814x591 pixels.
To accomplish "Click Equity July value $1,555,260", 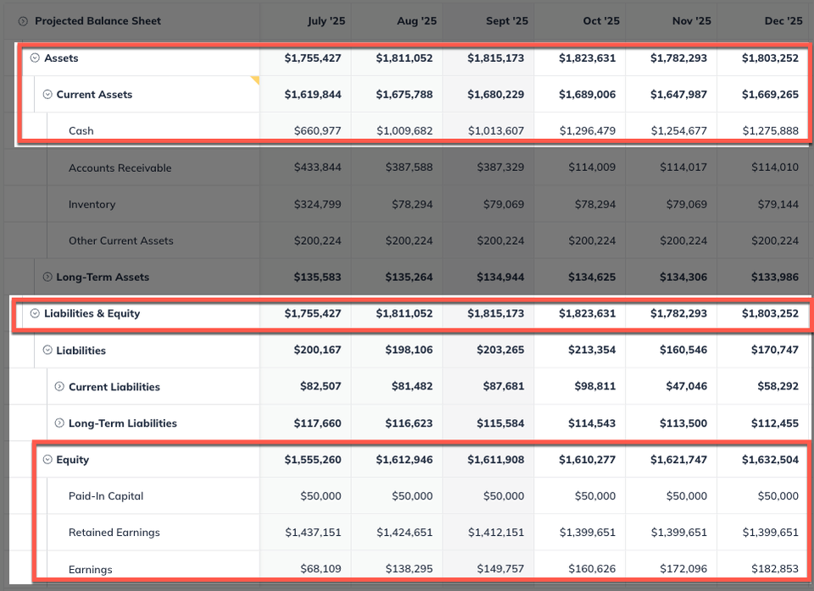I will click(313, 459).
